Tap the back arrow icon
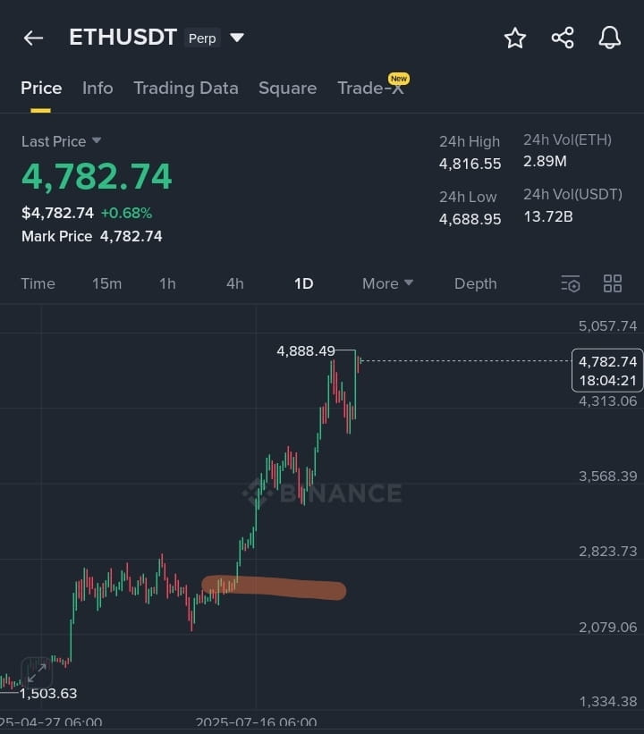The image size is (644, 734). (33, 38)
